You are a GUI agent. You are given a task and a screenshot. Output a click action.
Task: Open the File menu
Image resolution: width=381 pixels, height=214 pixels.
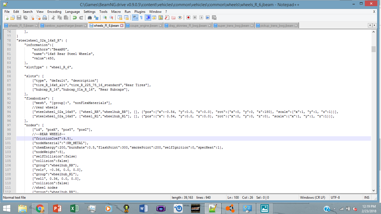[7, 12]
